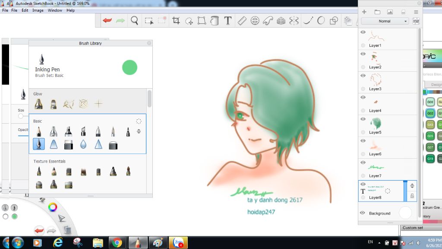Select Layer5 hair thumbnail

(x=376, y=123)
